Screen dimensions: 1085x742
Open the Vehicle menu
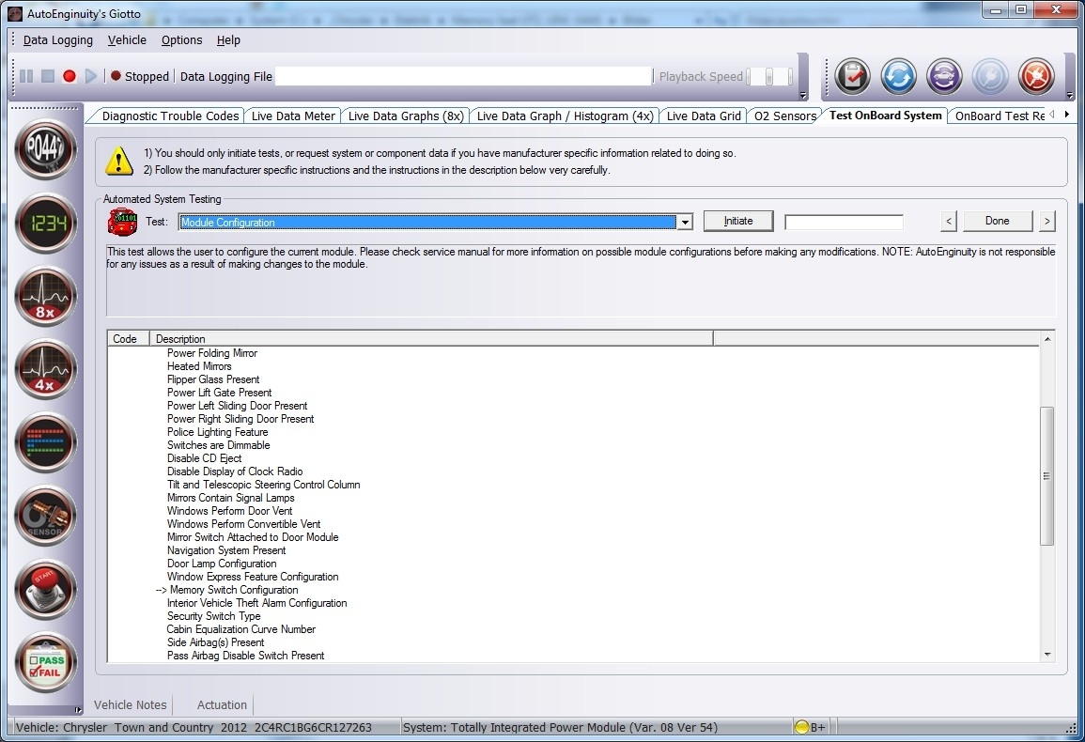(x=128, y=40)
